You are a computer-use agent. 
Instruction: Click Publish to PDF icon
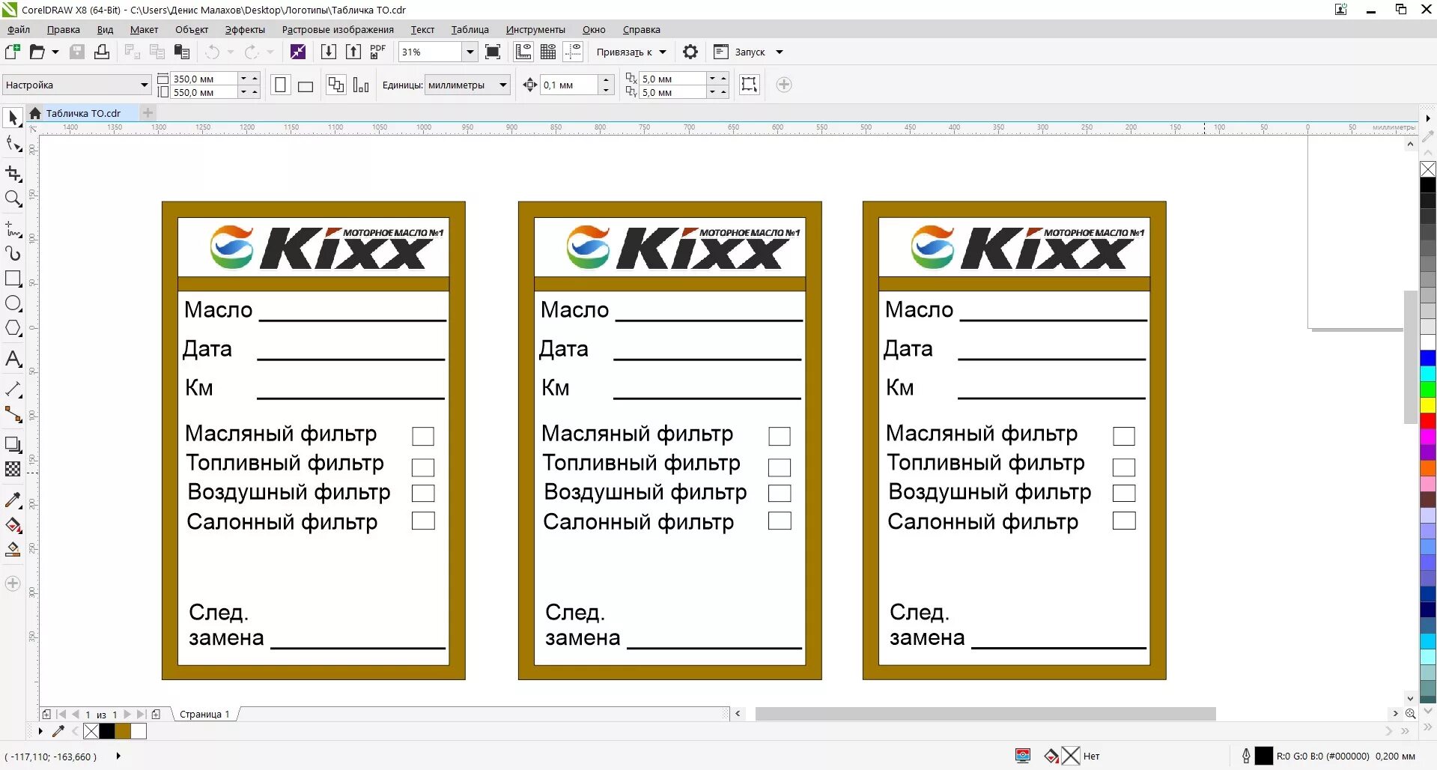point(378,52)
